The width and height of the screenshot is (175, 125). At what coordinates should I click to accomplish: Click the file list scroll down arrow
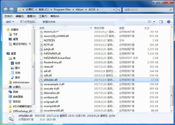[172, 111]
